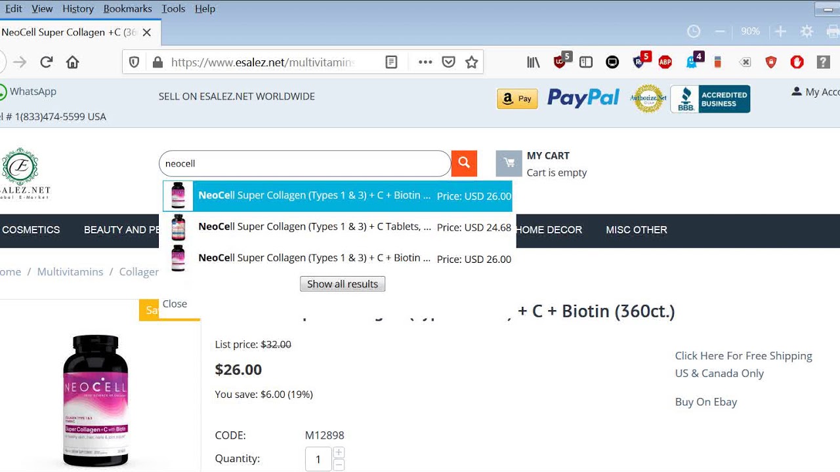Click the Multivitamins breadcrumb link
840x472 pixels.
point(70,271)
